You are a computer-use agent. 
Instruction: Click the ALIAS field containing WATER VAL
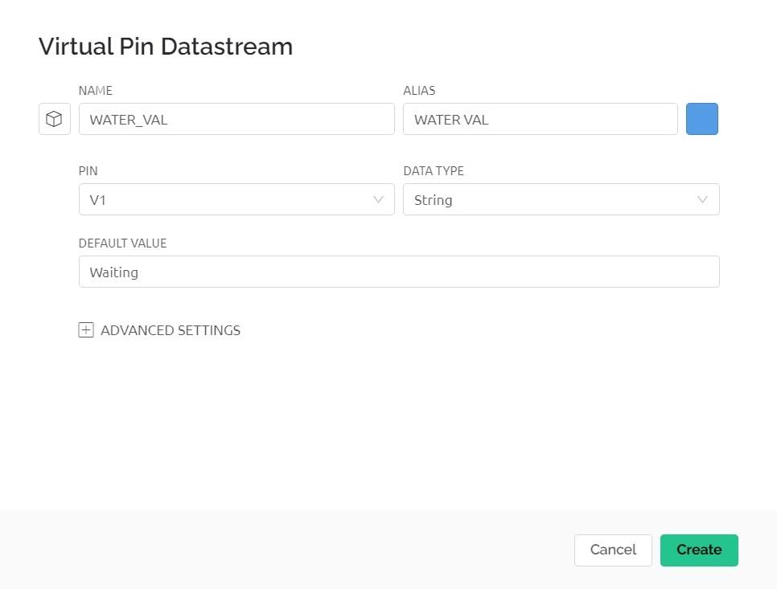point(540,119)
